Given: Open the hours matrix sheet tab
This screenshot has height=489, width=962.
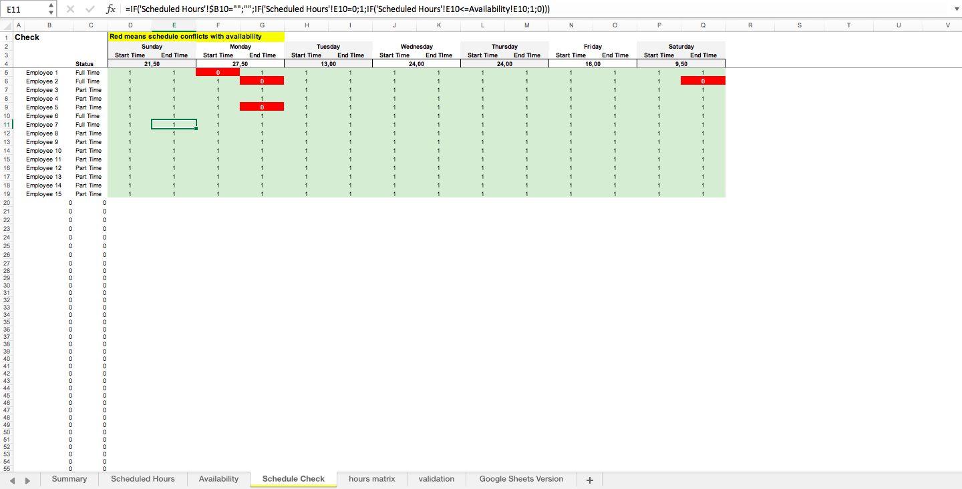Looking at the screenshot, I should click(x=372, y=479).
